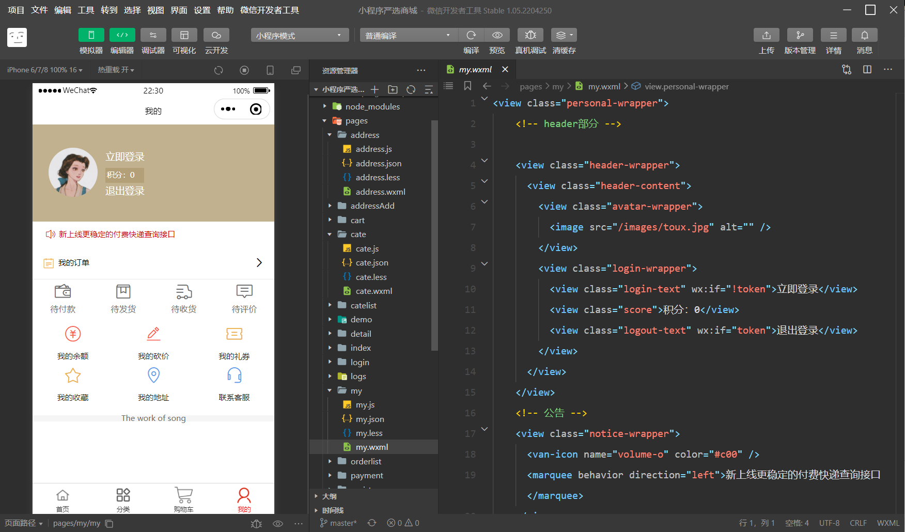Open project details icon

[x=833, y=35]
